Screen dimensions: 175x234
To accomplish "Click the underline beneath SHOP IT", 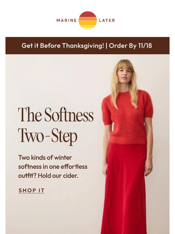I will 31,193.
